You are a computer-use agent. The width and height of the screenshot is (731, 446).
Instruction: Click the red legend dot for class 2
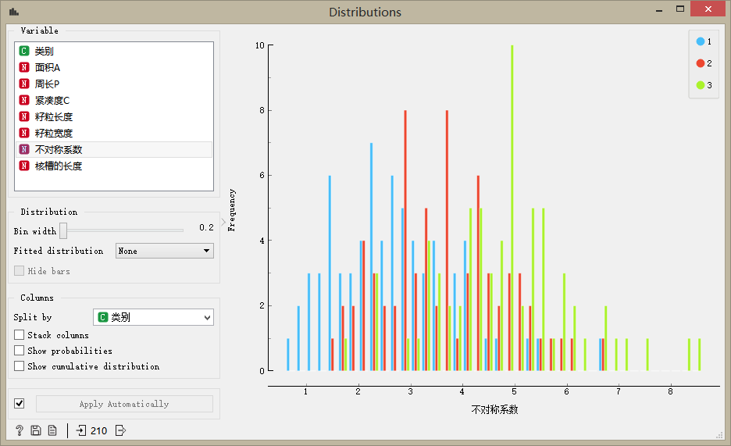[x=701, y=63]
